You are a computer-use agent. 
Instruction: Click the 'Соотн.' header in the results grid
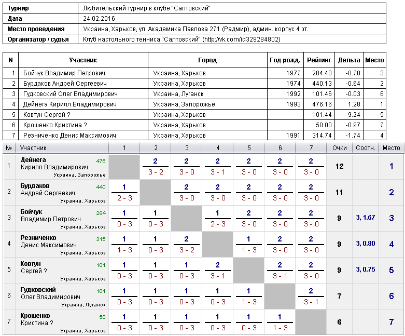pos(365,148)
